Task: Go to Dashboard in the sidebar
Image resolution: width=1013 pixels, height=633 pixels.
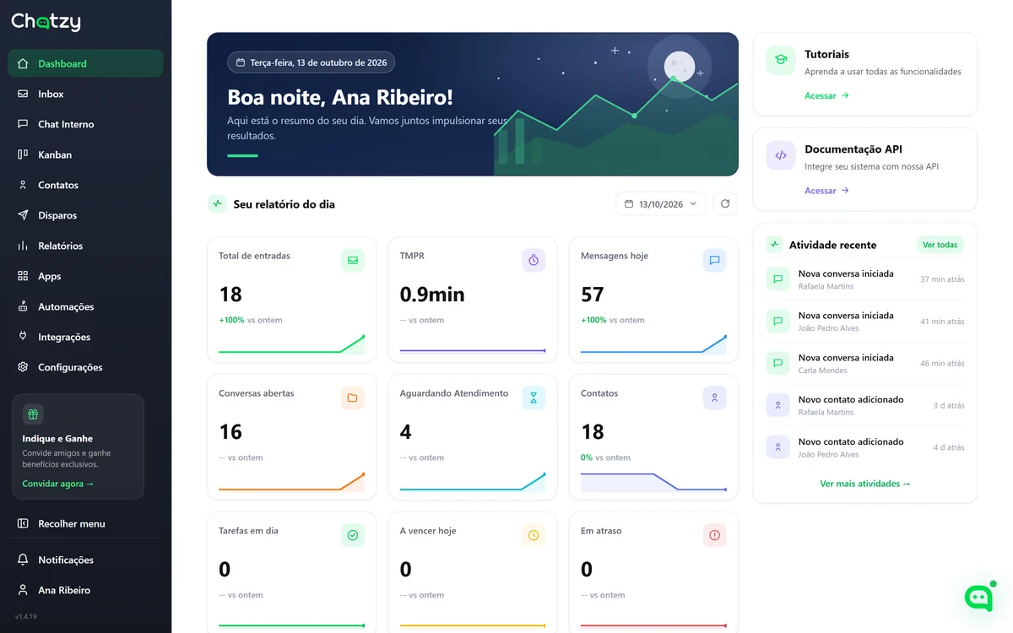Action: coord(85,64)
